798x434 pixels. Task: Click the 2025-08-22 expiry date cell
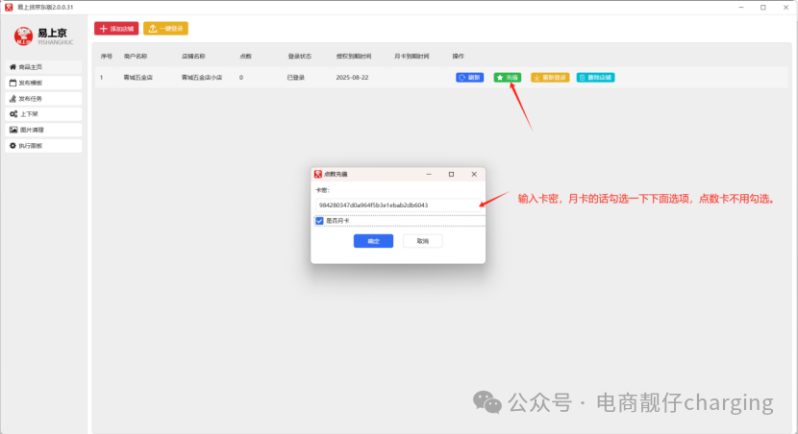tap(352, 78)
